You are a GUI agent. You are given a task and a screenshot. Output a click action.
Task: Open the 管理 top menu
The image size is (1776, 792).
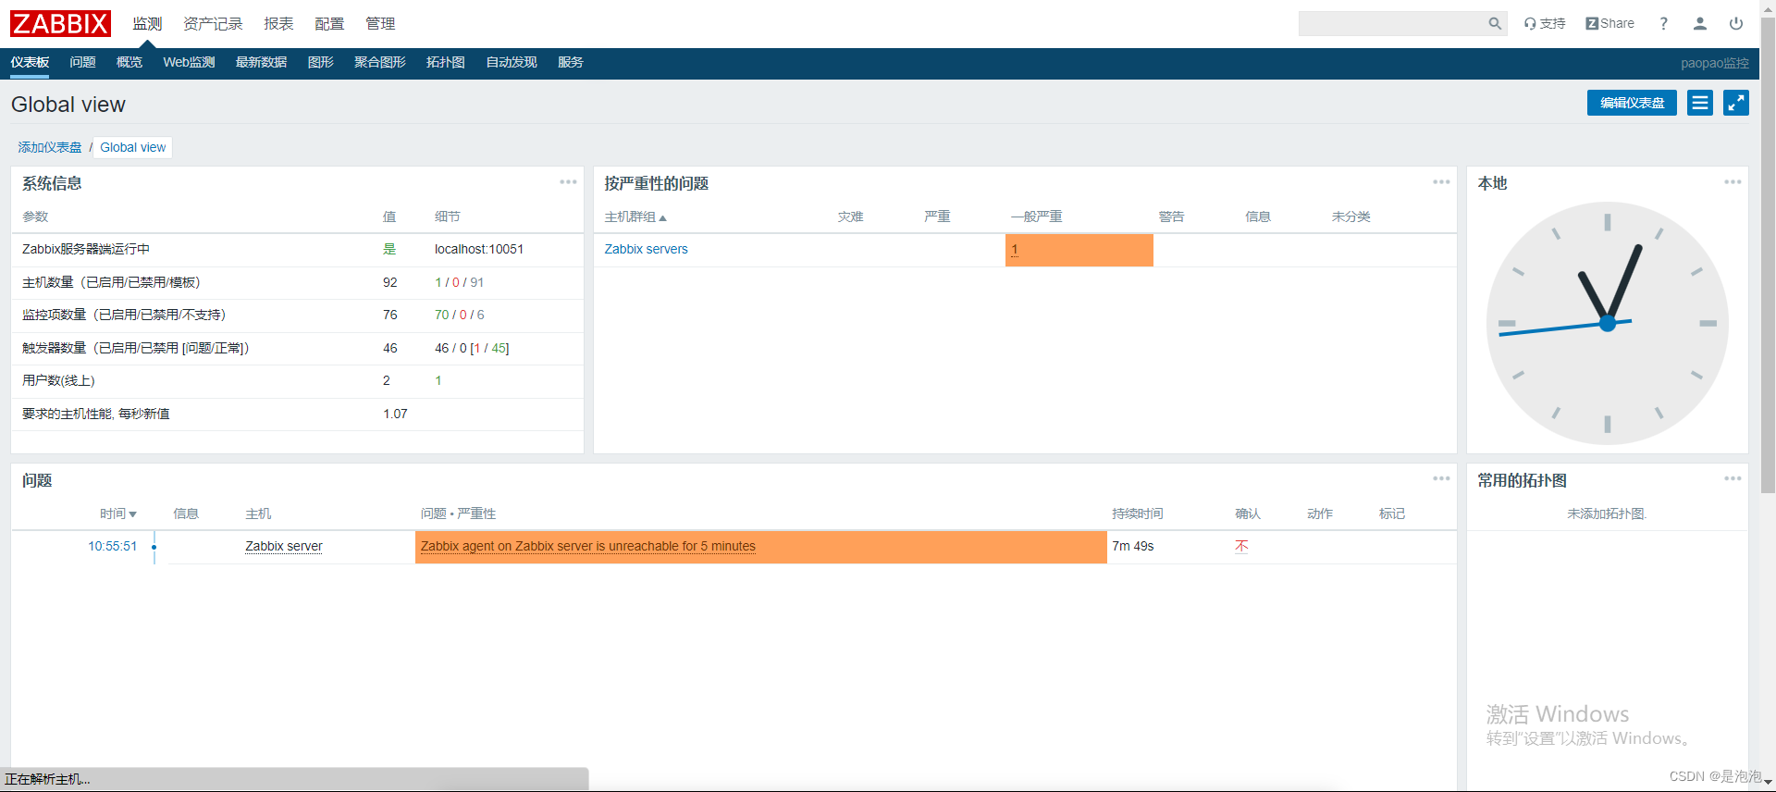(x=380, y=24)
